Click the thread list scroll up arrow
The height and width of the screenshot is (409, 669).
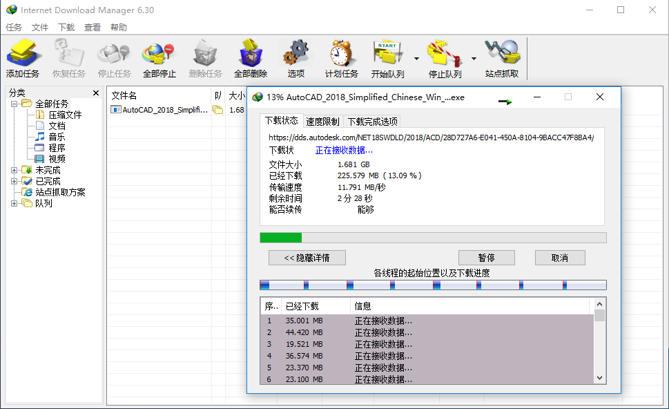(x=599, y=304)
